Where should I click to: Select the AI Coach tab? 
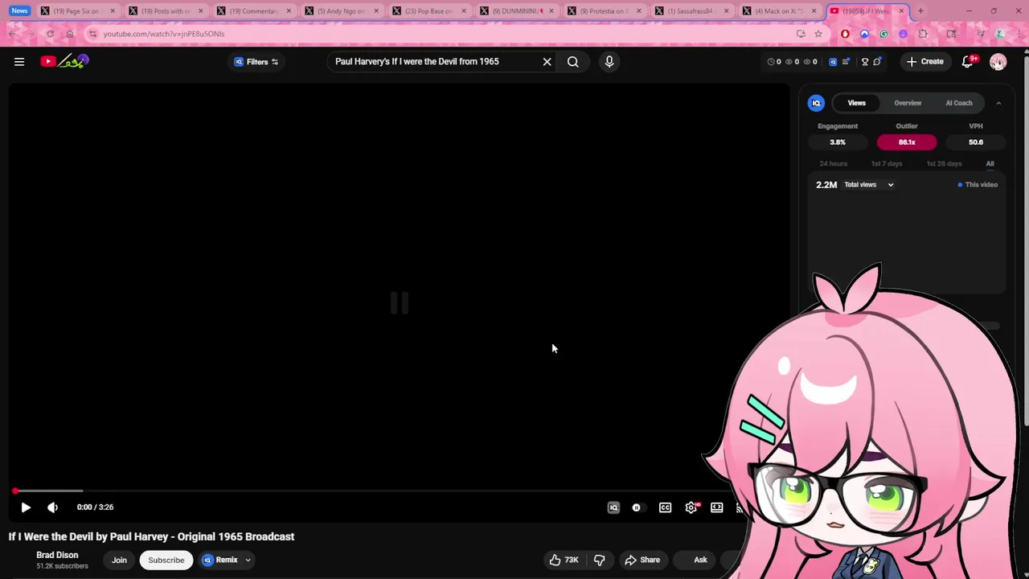pos(959,103)
